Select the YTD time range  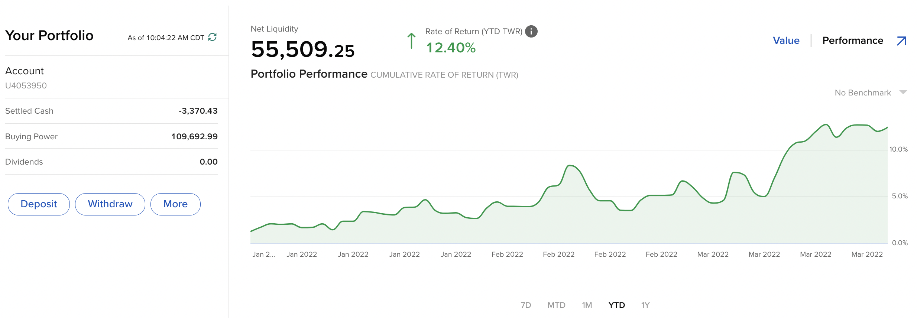(x=616, y=305)
